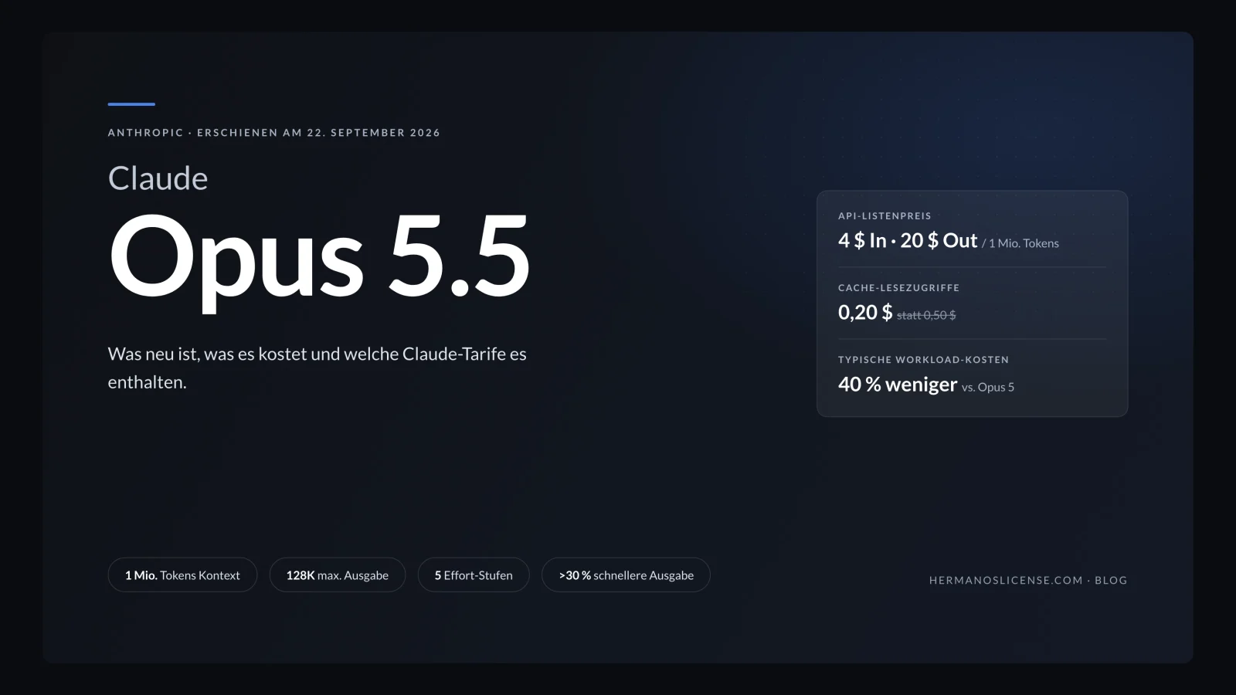Image resolution: width=1236 pixels, height=695 pixels.
Task: Click the 'vs. Opus 5' comparison text
Action: click(x=988, y=387)
